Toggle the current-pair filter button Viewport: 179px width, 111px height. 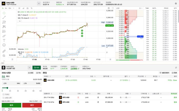click(x=165, y=73)
